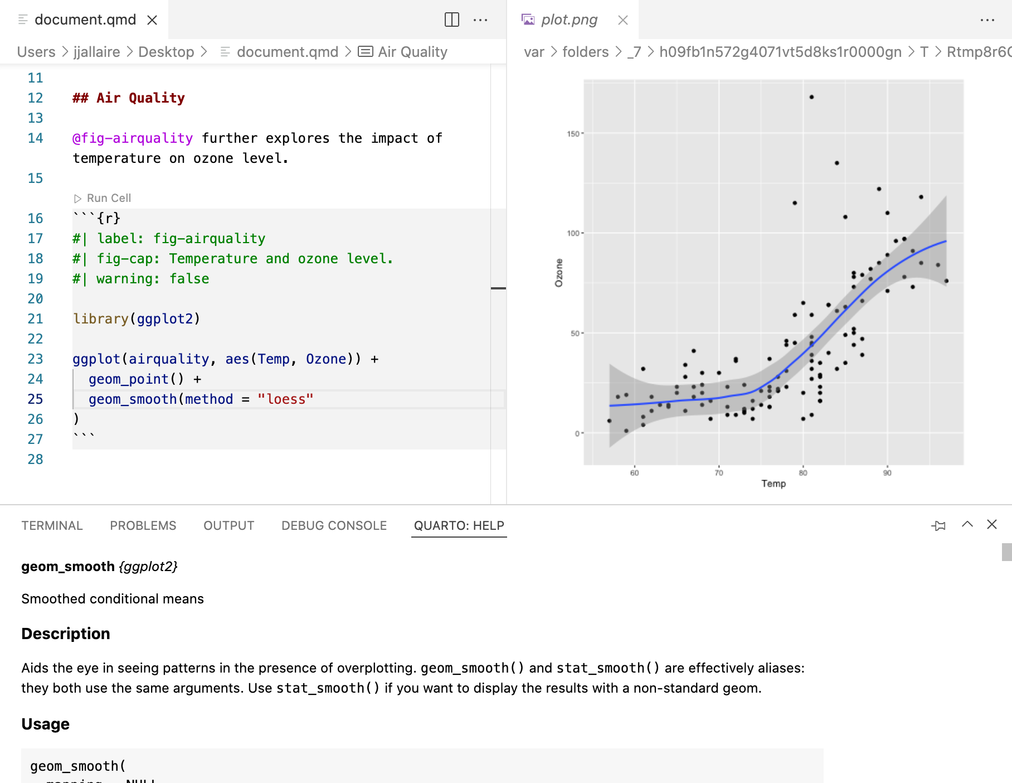Click the Air Quality symbol icon in the breadcrumb
Screen dimensions: 1012x783
coord(366,51)
